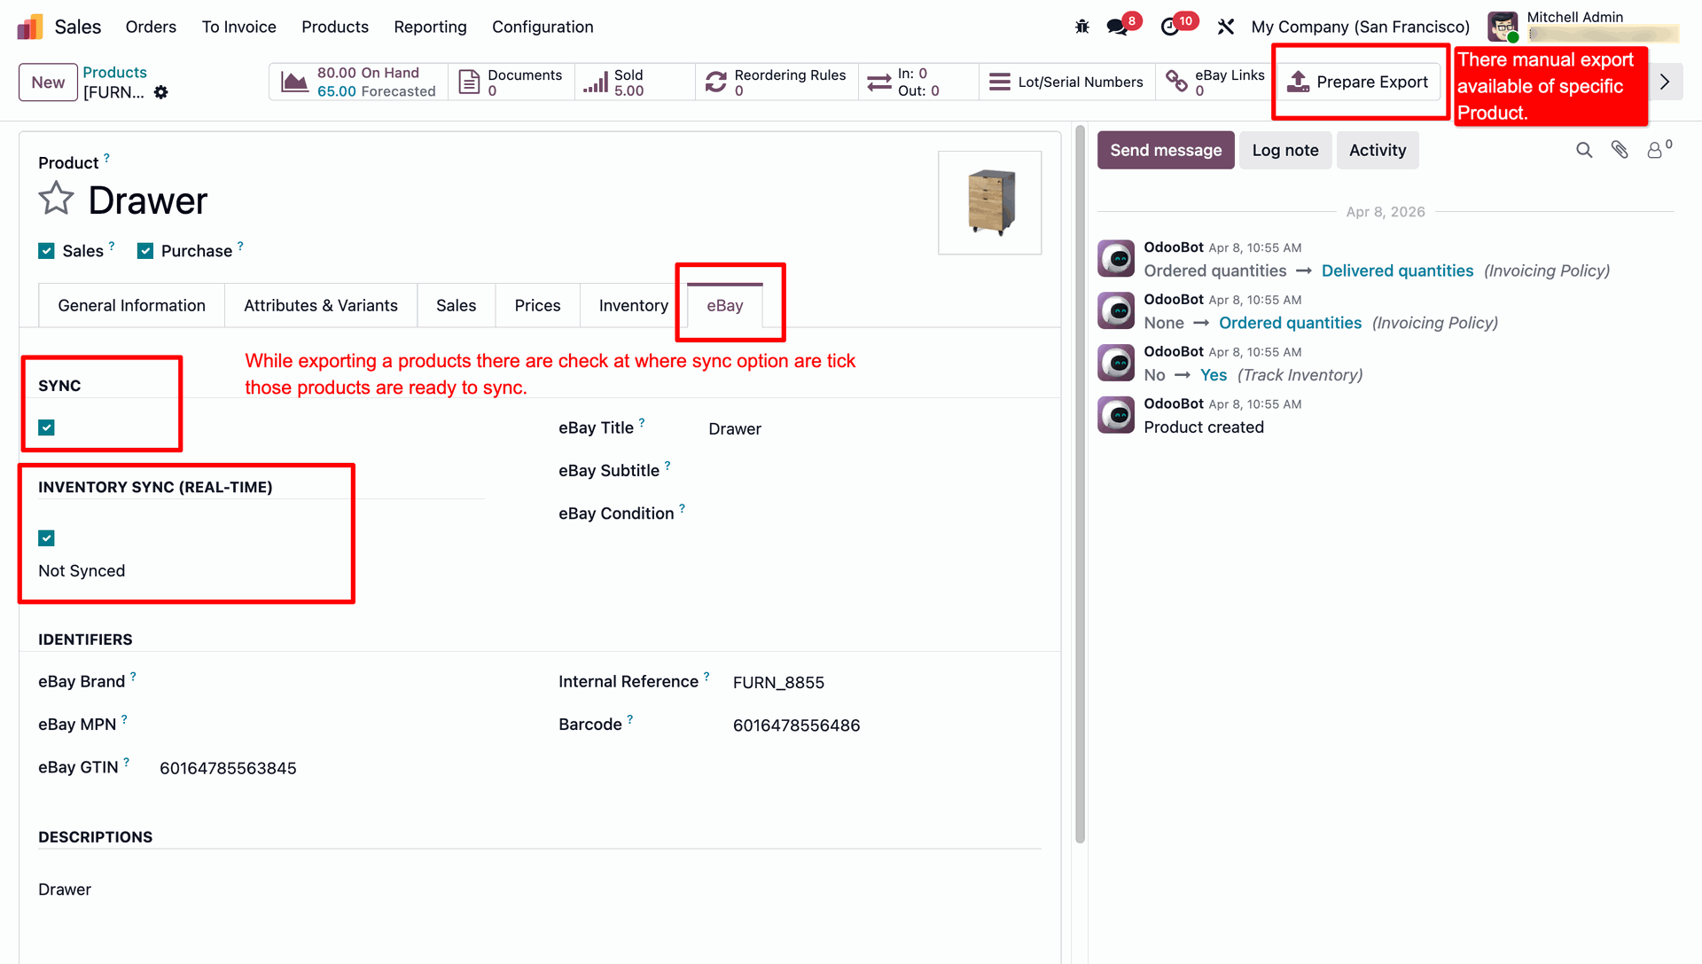The image size is (1702, 964).
Task: Edit the Drawer product name title
Action: click(x=148, y=200)
